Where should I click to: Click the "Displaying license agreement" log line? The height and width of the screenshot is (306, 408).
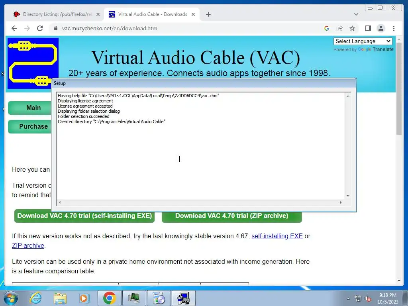(x=85, y=101)
